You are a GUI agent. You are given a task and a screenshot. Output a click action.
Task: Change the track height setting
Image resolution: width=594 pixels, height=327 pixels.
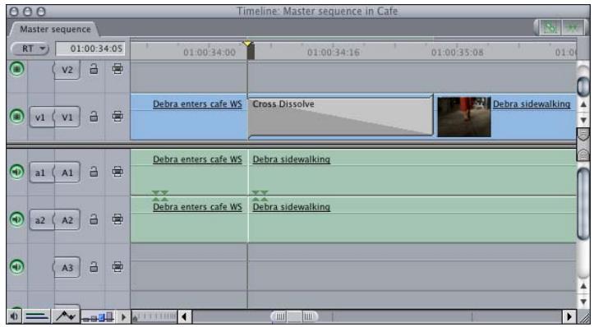98,317
